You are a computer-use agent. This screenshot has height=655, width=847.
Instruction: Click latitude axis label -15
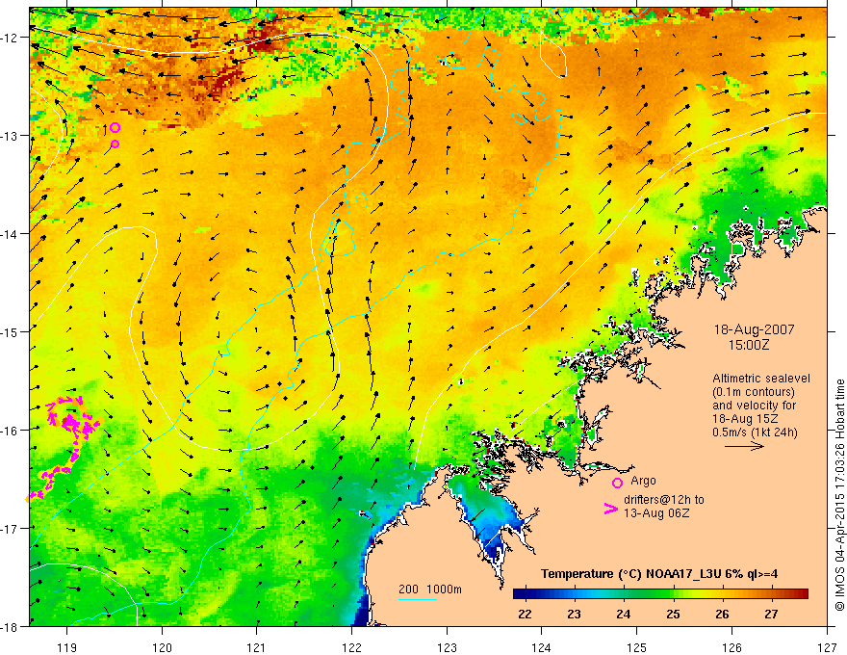pos(11,331)
